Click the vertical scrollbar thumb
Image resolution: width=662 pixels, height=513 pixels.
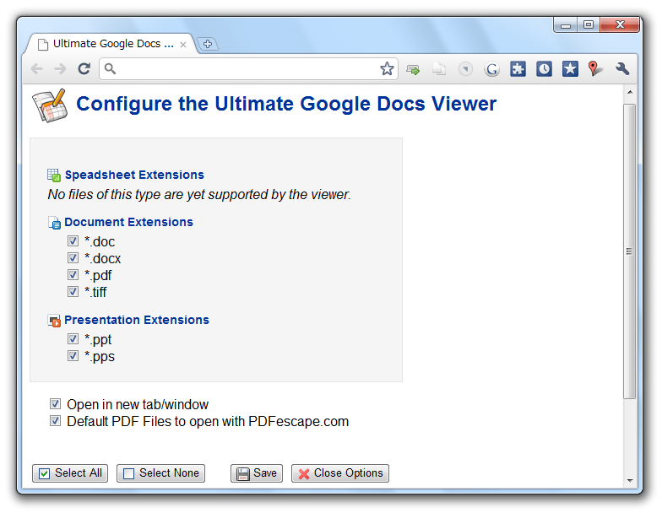[x=630, y=251]
